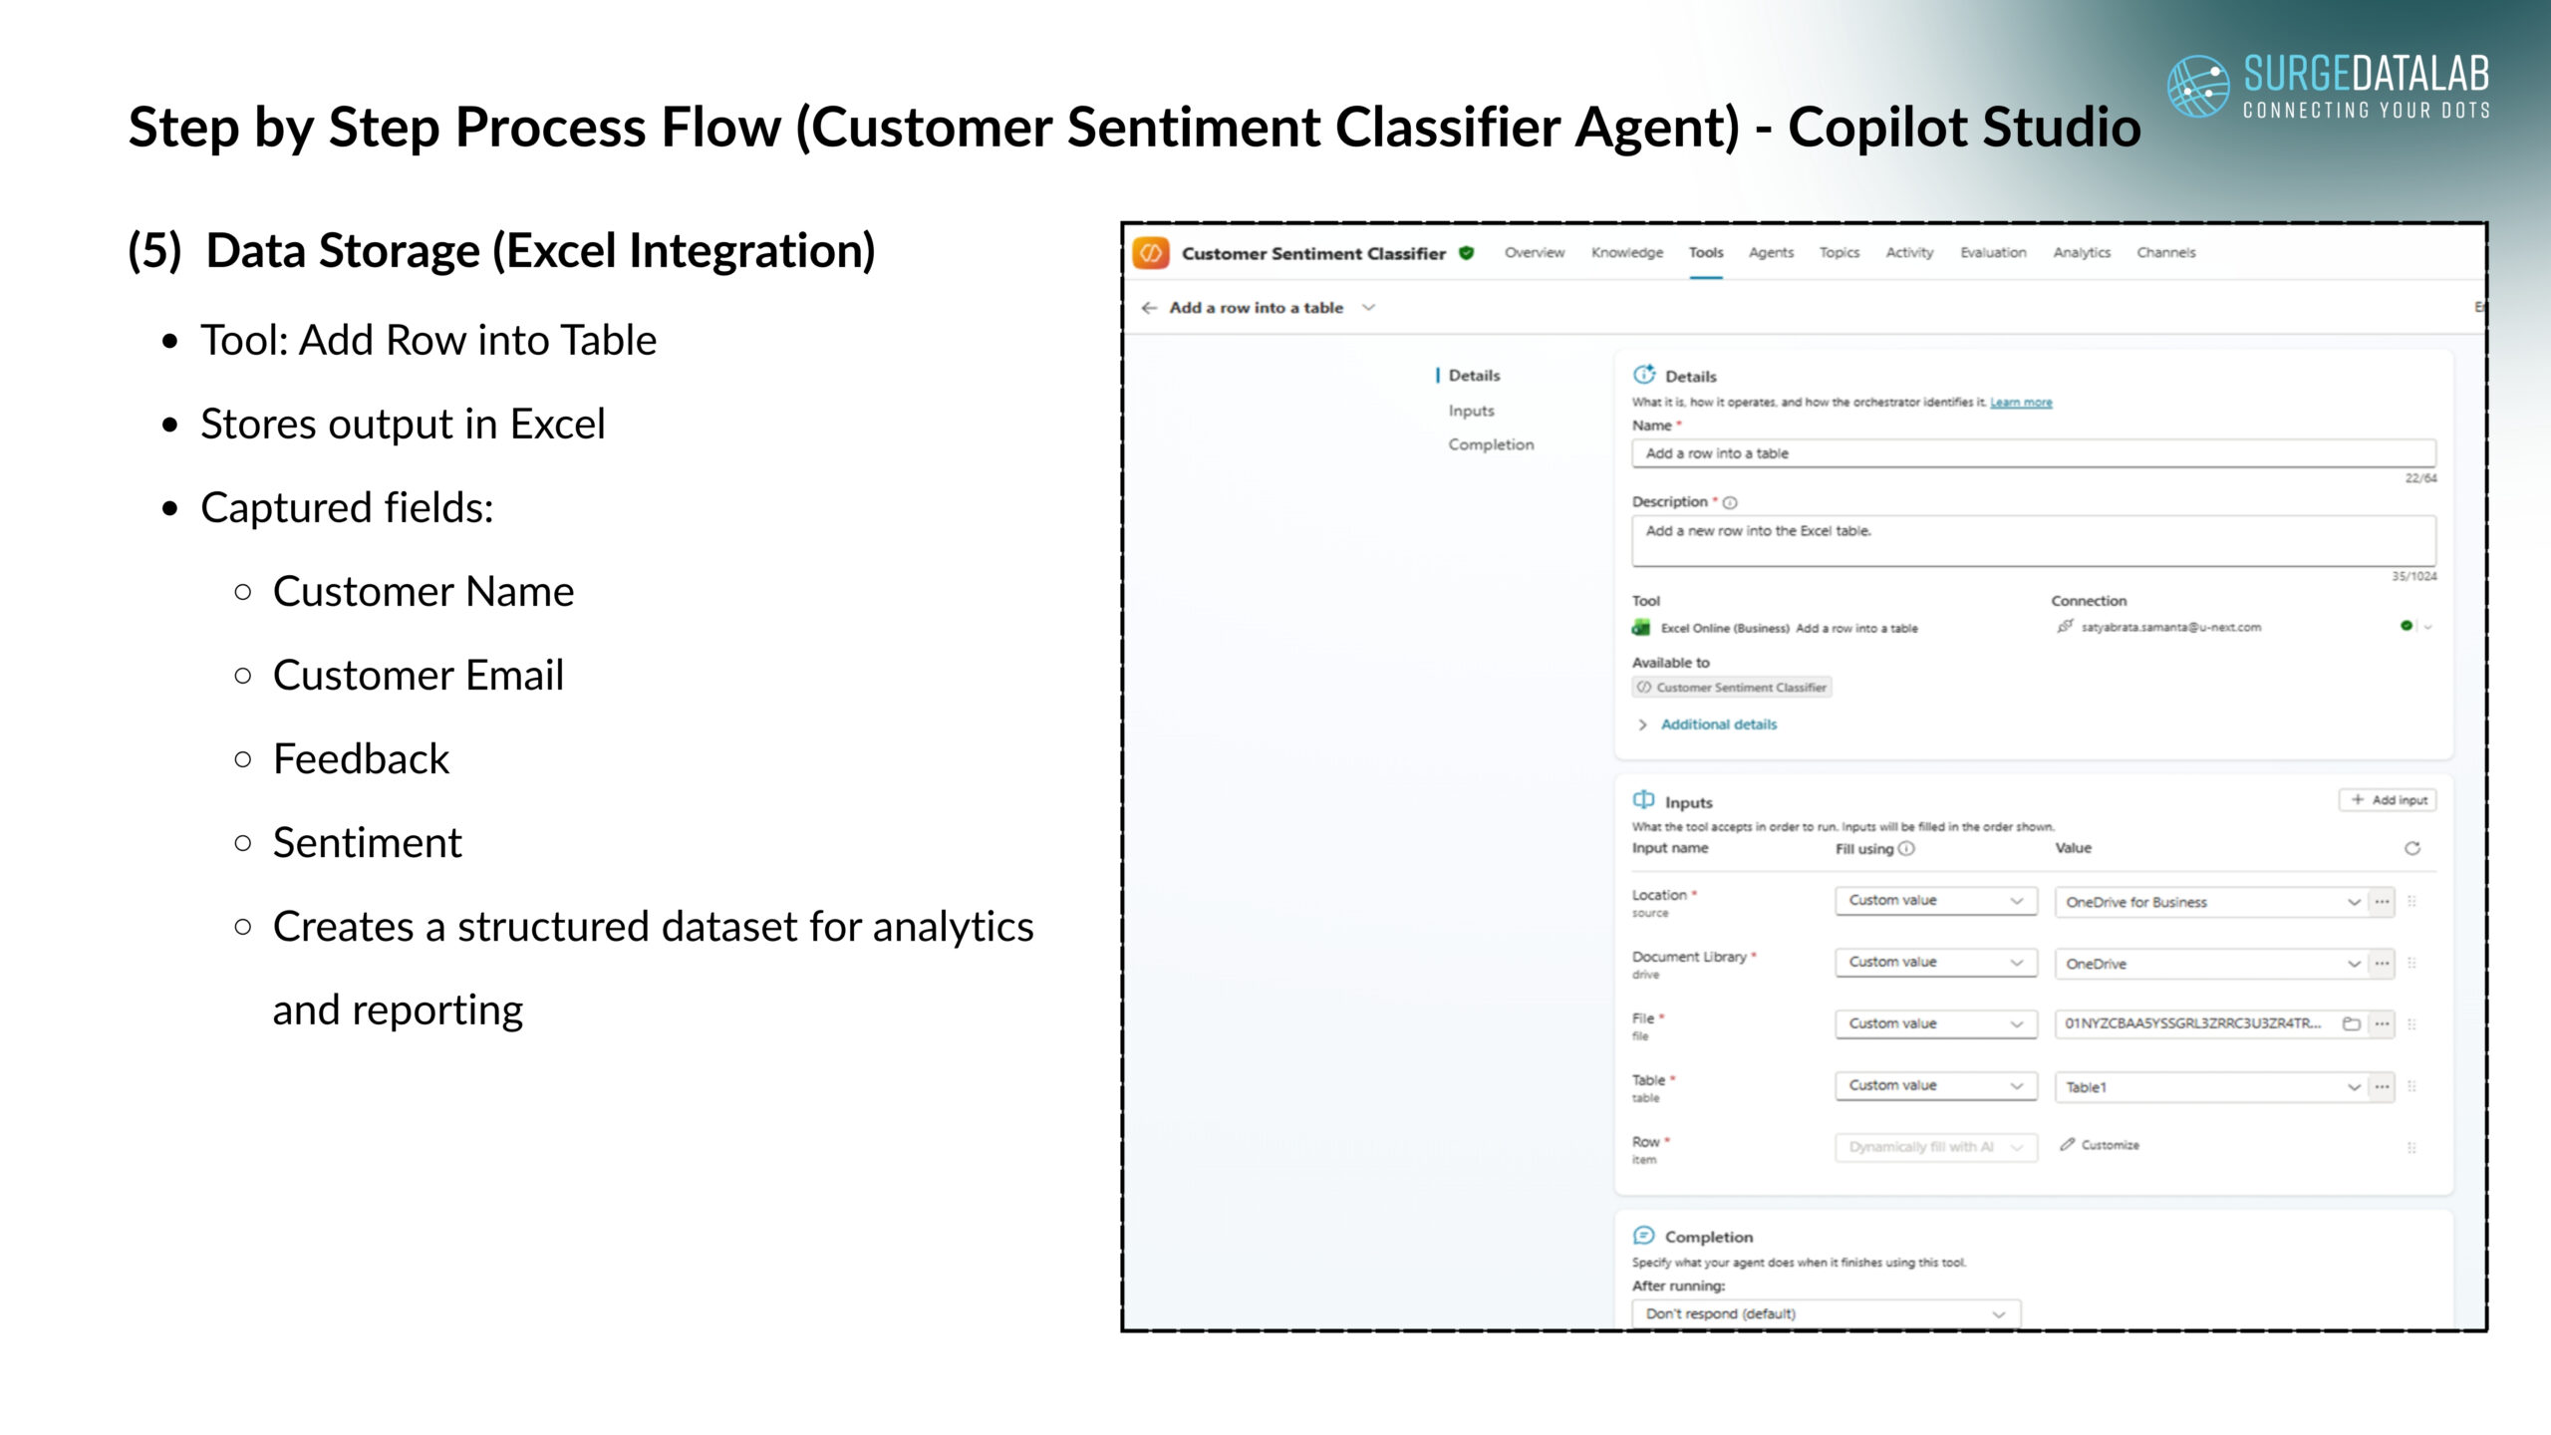Click the orange Copilot agent logo icon
Screen dimensions: 2551x1435
coord(1151,253)
